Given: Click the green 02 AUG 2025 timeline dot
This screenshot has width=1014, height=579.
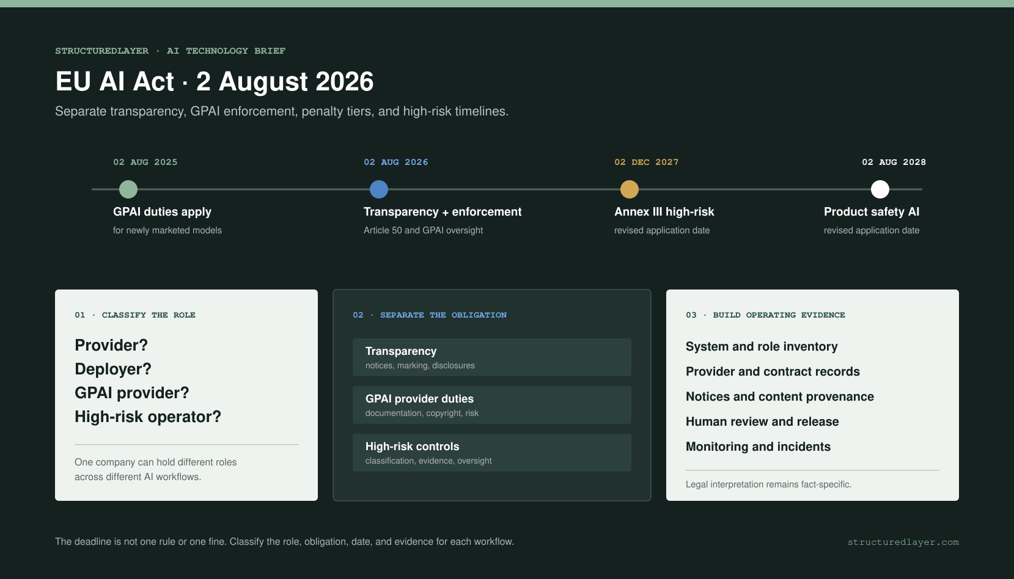Looking at the screenshot, I should click(128, 189).
